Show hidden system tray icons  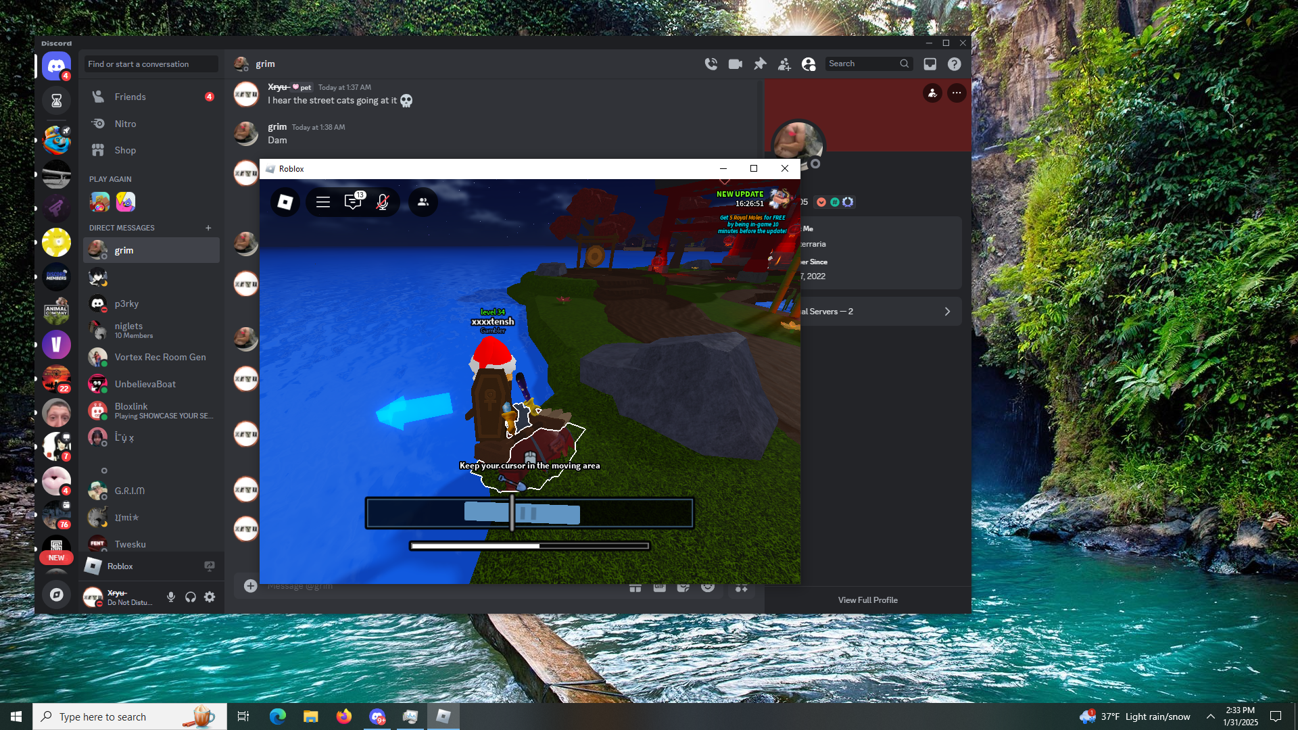pos(1211,716)
